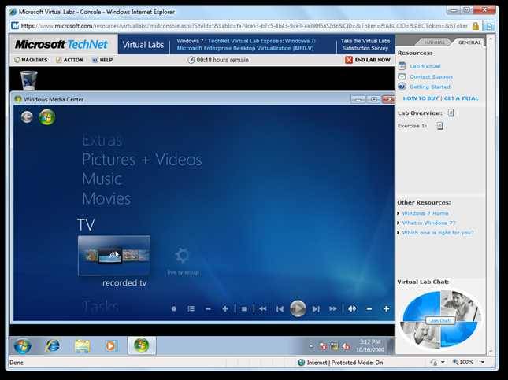Skip to next track in Media Center
The height and width of the screenshot is (380, 508).
(316, 308)
